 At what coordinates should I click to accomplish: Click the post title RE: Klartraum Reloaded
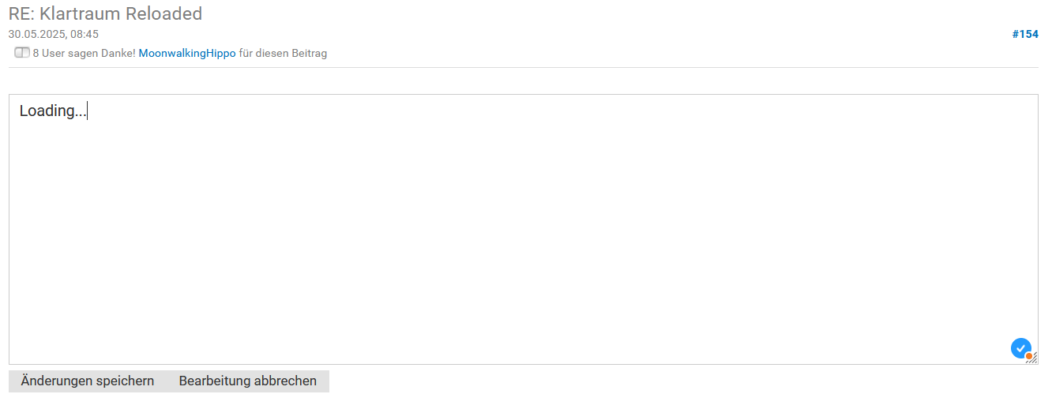click(105, 13)
